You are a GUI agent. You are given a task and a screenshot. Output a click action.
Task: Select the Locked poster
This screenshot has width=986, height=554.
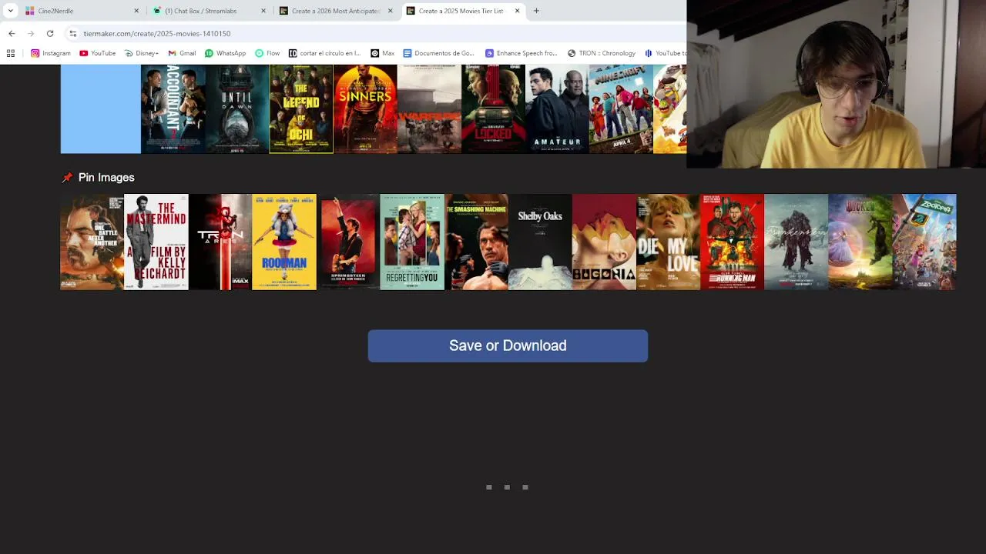[493, 109]
